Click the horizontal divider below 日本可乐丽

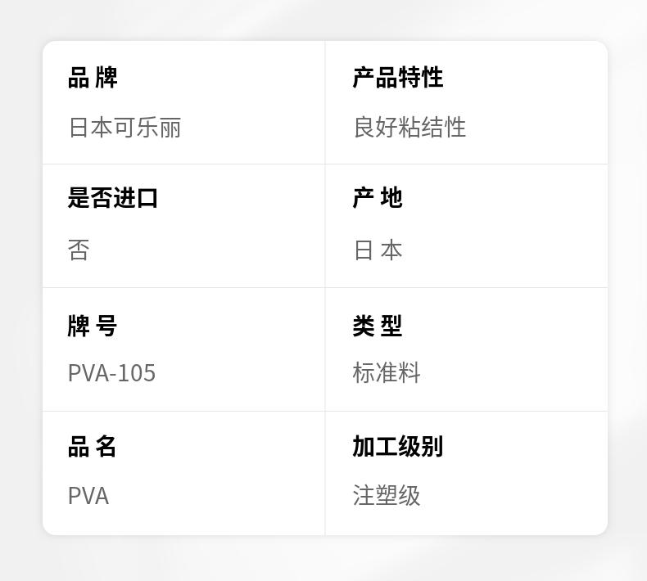pyautogui.click(x=183, y=164)
